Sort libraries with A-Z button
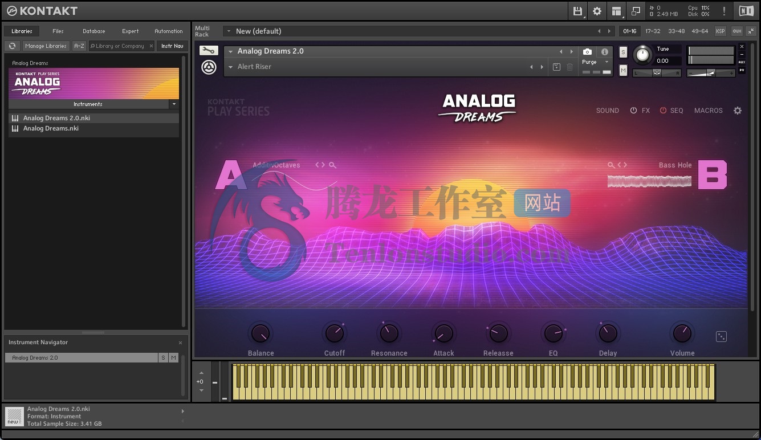 [79, 46]
